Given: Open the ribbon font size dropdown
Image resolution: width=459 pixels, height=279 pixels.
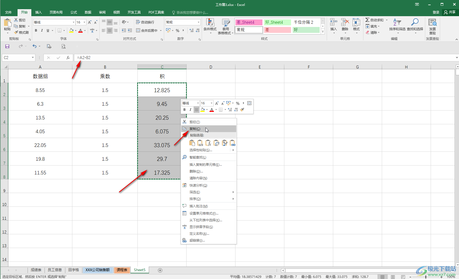Looking at the screenshot, I should point(85,22).
